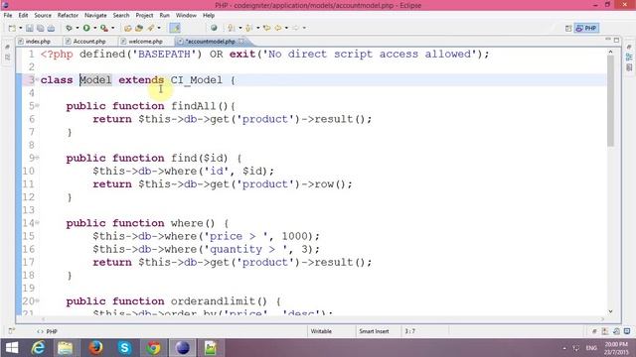The image size is (636, 357).
Task: Open the External Tools dropdown arrow
Action: [112, 28]
